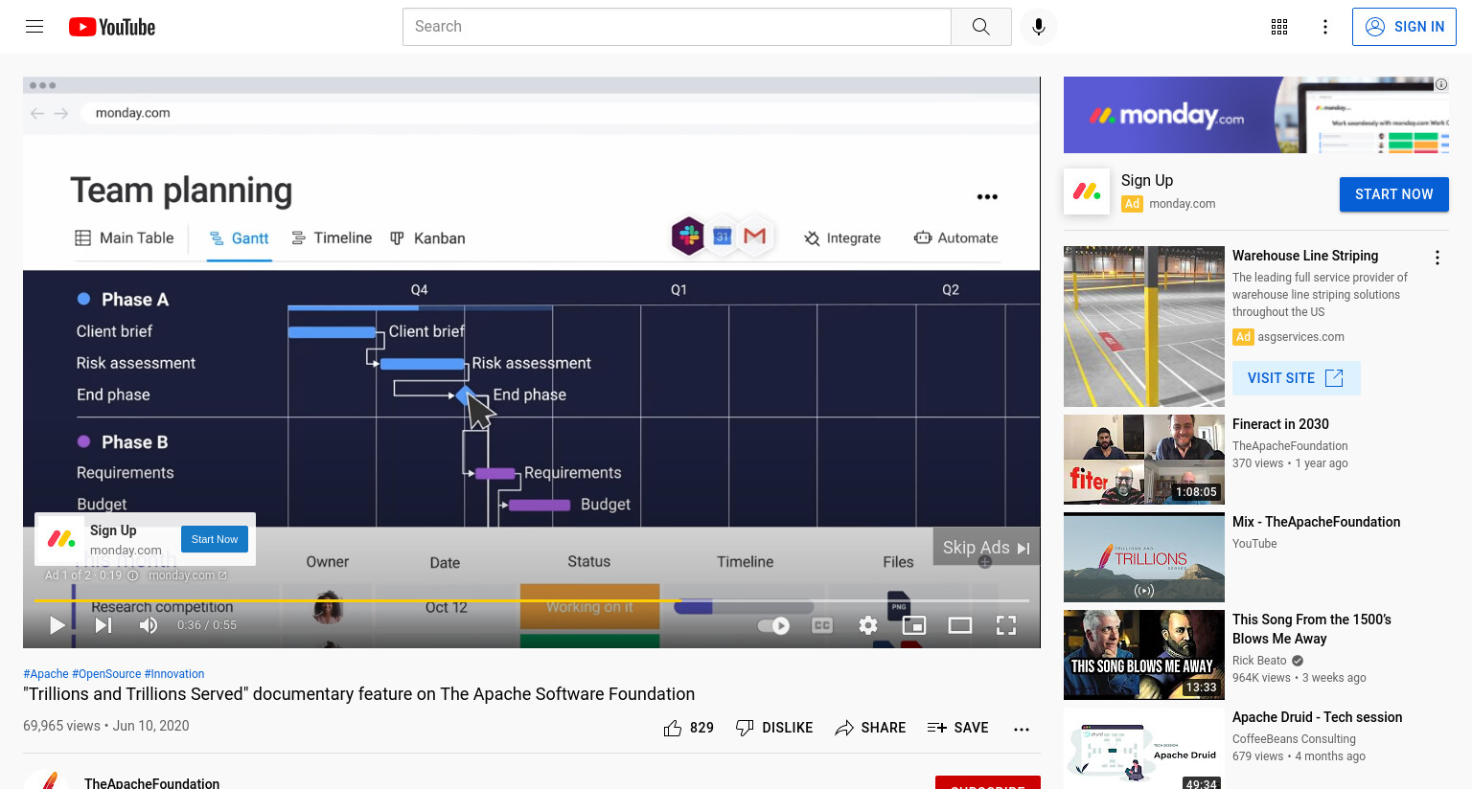
Task: Focus the Search input field
Action: point(677,27)
